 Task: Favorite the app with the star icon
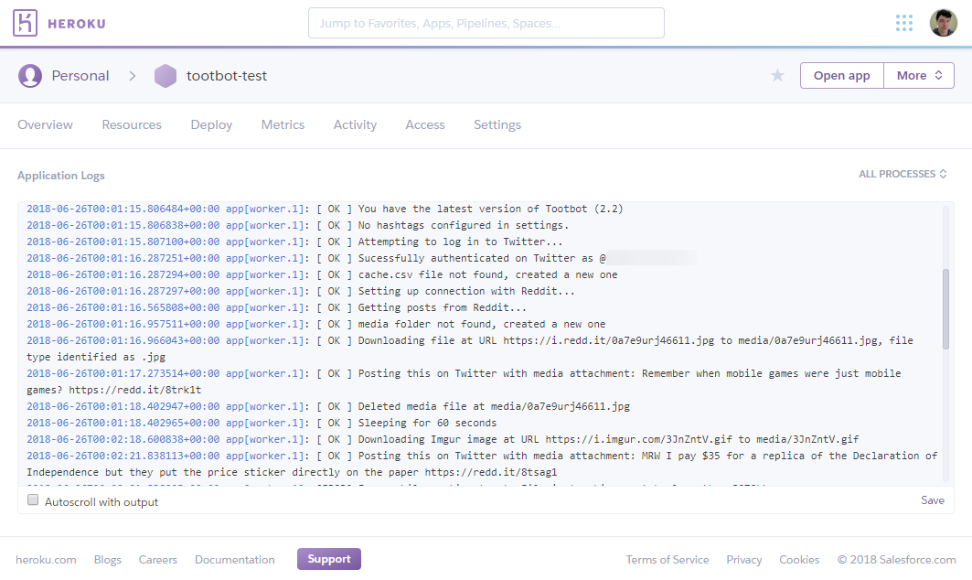point(777,76)
